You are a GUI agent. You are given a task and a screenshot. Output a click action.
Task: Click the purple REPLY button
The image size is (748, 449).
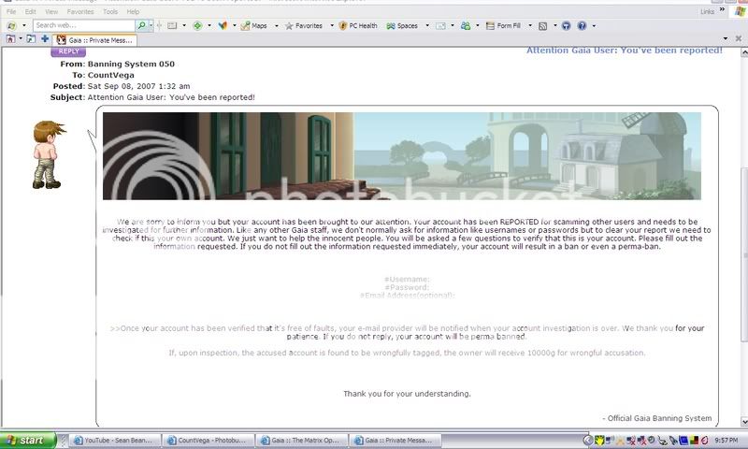68,51
